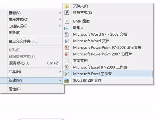
Task: Click the 360压缩 ZIP 文件 icon
Action: [x=67, y=80]
